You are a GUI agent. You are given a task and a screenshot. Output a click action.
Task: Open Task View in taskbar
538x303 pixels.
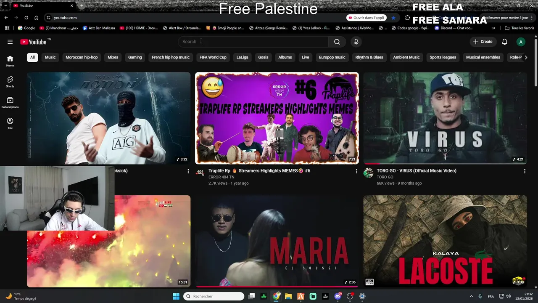click(251, 296)
